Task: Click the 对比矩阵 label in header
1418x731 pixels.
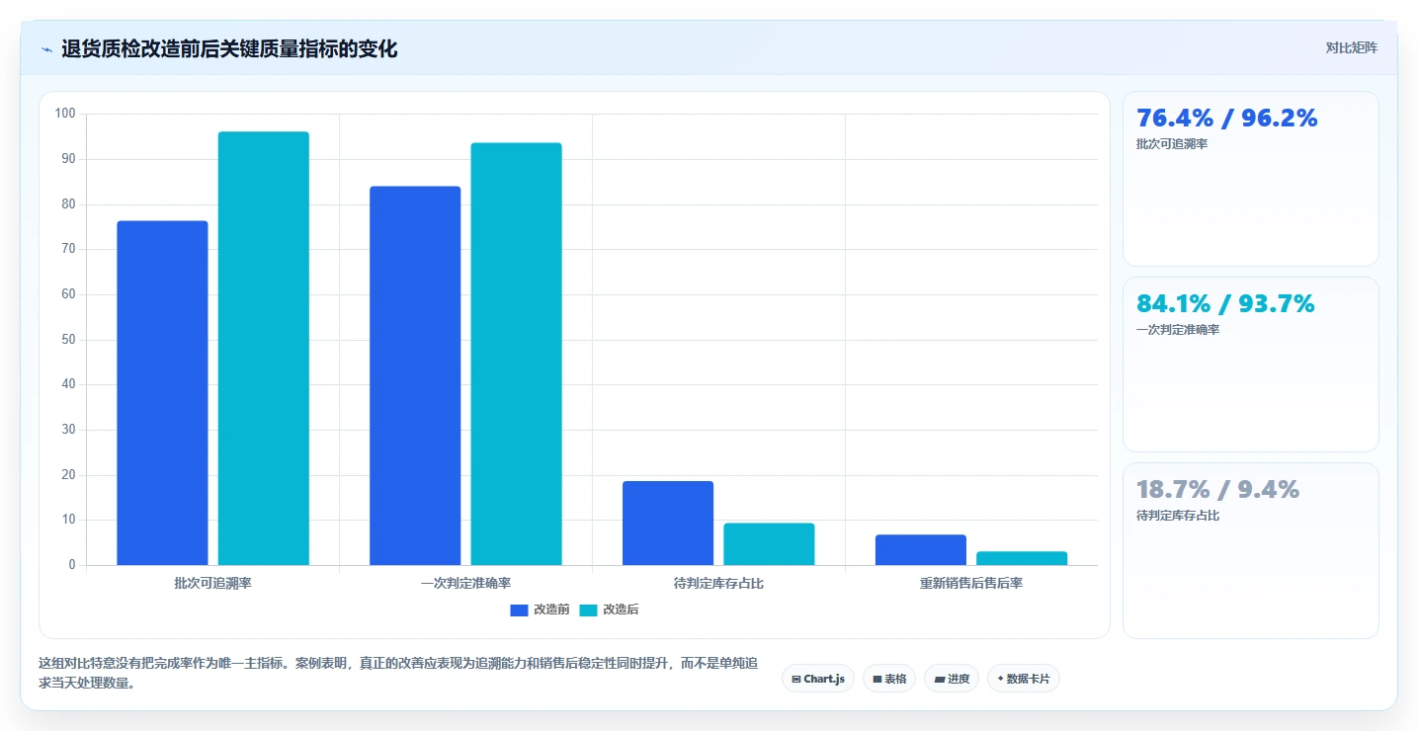Action: click(x=1351, y=47)
